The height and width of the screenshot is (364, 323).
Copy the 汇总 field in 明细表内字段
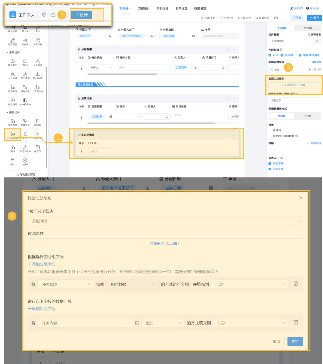coord(315,69)
